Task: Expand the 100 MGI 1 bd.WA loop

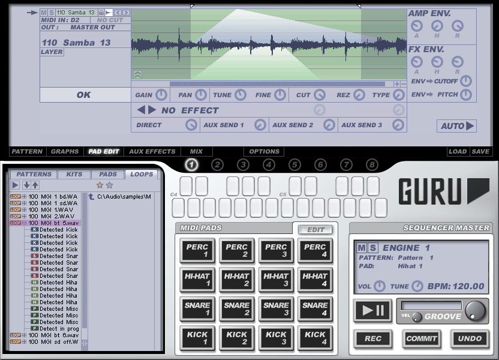Action: [x=24, y=197]
